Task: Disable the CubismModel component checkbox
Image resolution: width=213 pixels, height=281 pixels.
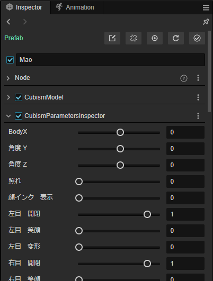Action: tap(19, 97)
